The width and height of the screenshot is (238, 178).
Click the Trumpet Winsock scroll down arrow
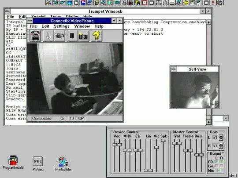(x=209, y=122)
